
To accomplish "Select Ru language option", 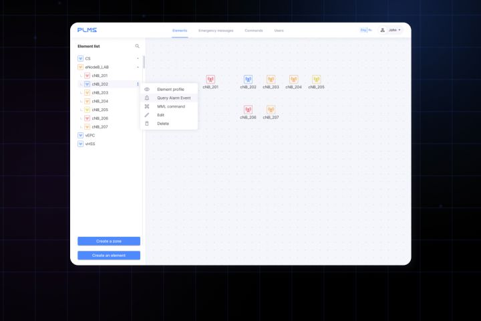I will tap(370, 30).
